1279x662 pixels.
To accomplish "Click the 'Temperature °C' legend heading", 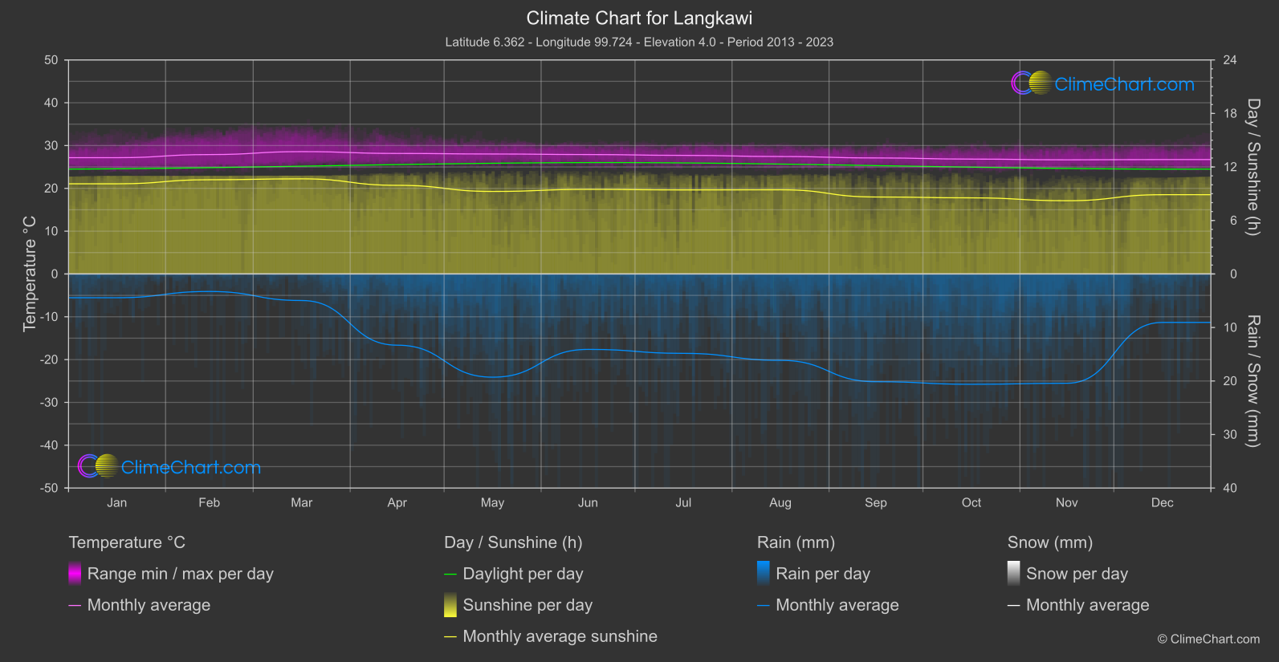I will pos(127,542).
